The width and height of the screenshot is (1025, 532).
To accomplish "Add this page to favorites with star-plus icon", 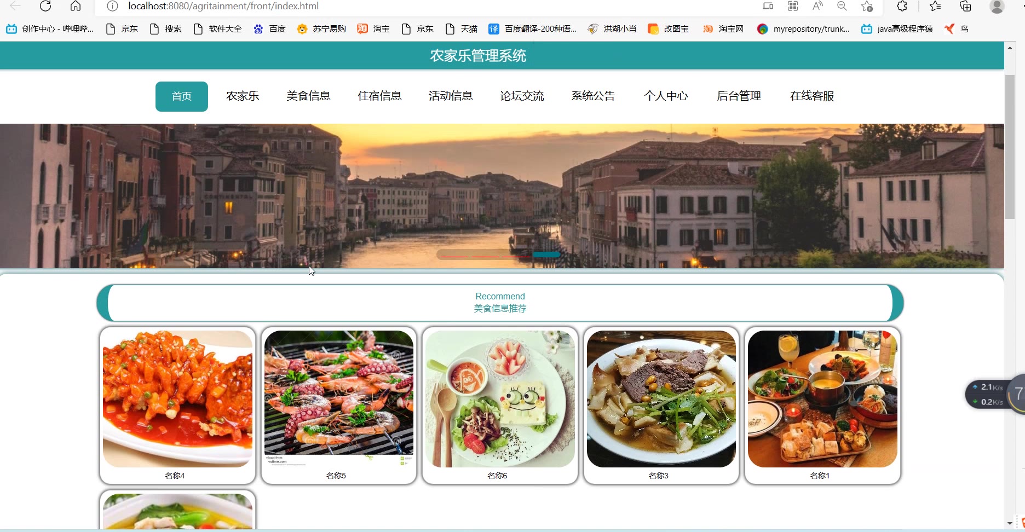I will click(867, 6).
